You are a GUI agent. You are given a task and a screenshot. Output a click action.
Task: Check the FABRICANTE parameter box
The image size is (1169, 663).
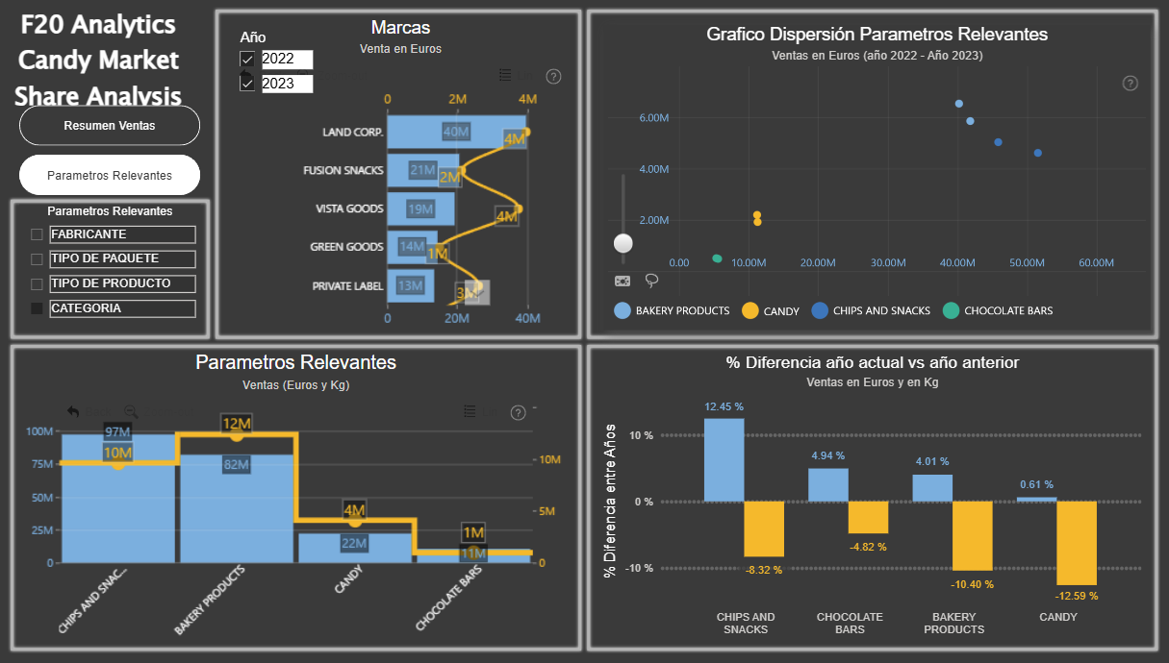[37, 234]
